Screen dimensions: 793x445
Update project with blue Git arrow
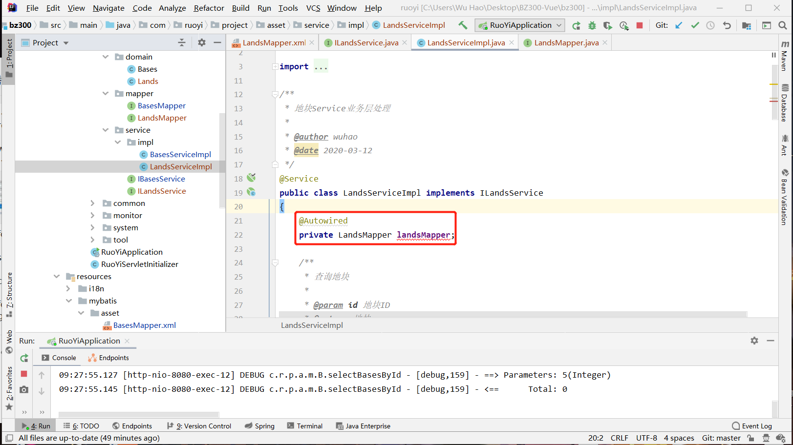coord(679,25)
